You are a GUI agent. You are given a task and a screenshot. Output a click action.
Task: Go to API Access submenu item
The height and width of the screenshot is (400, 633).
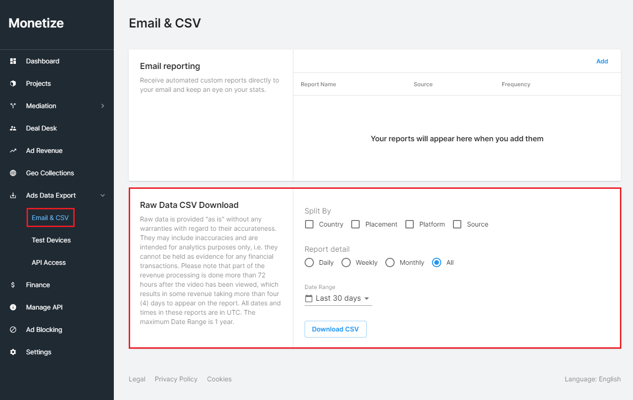coord(49,262)
